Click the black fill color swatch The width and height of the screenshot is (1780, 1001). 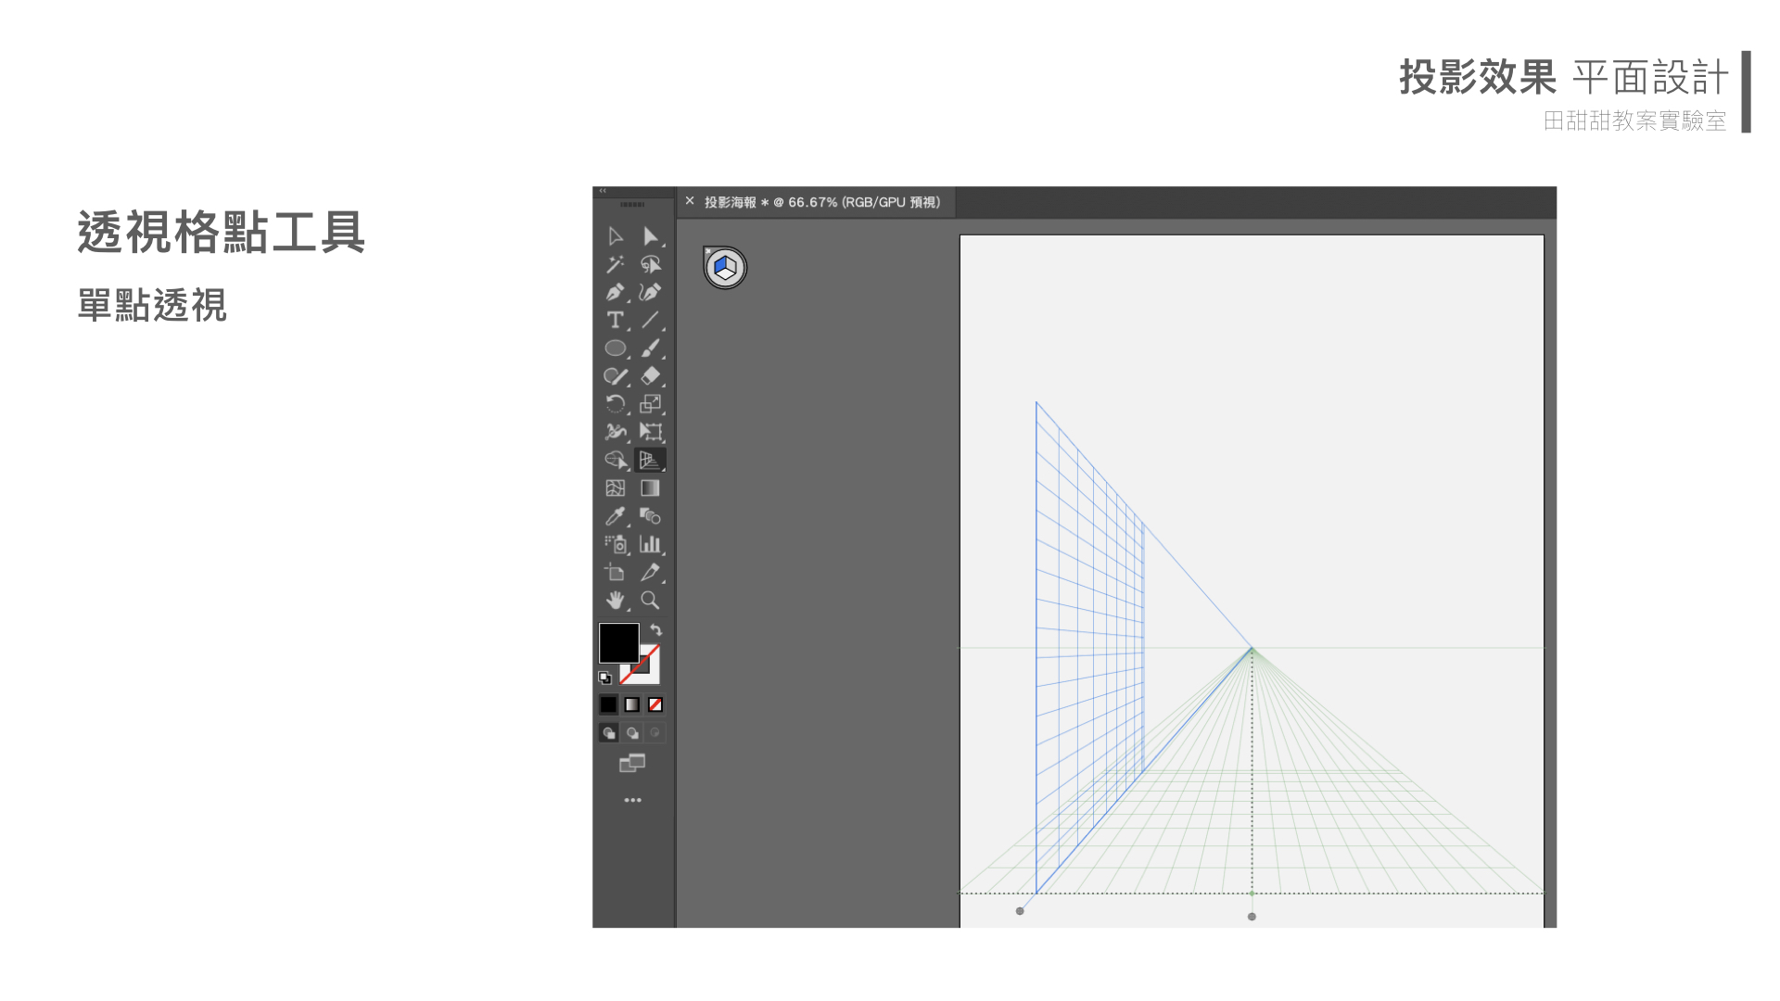618,642
